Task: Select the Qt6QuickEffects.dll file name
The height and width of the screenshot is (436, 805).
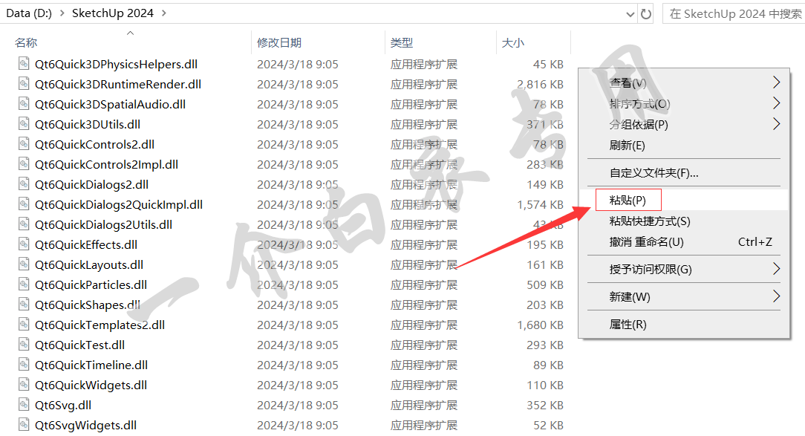Action: (x=85, y=244)
